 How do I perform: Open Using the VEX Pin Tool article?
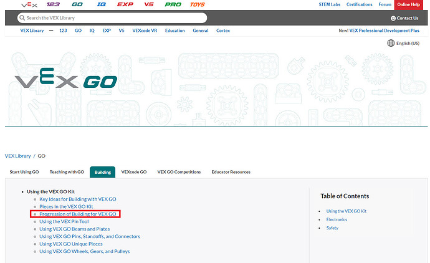(x=64, y=221)
